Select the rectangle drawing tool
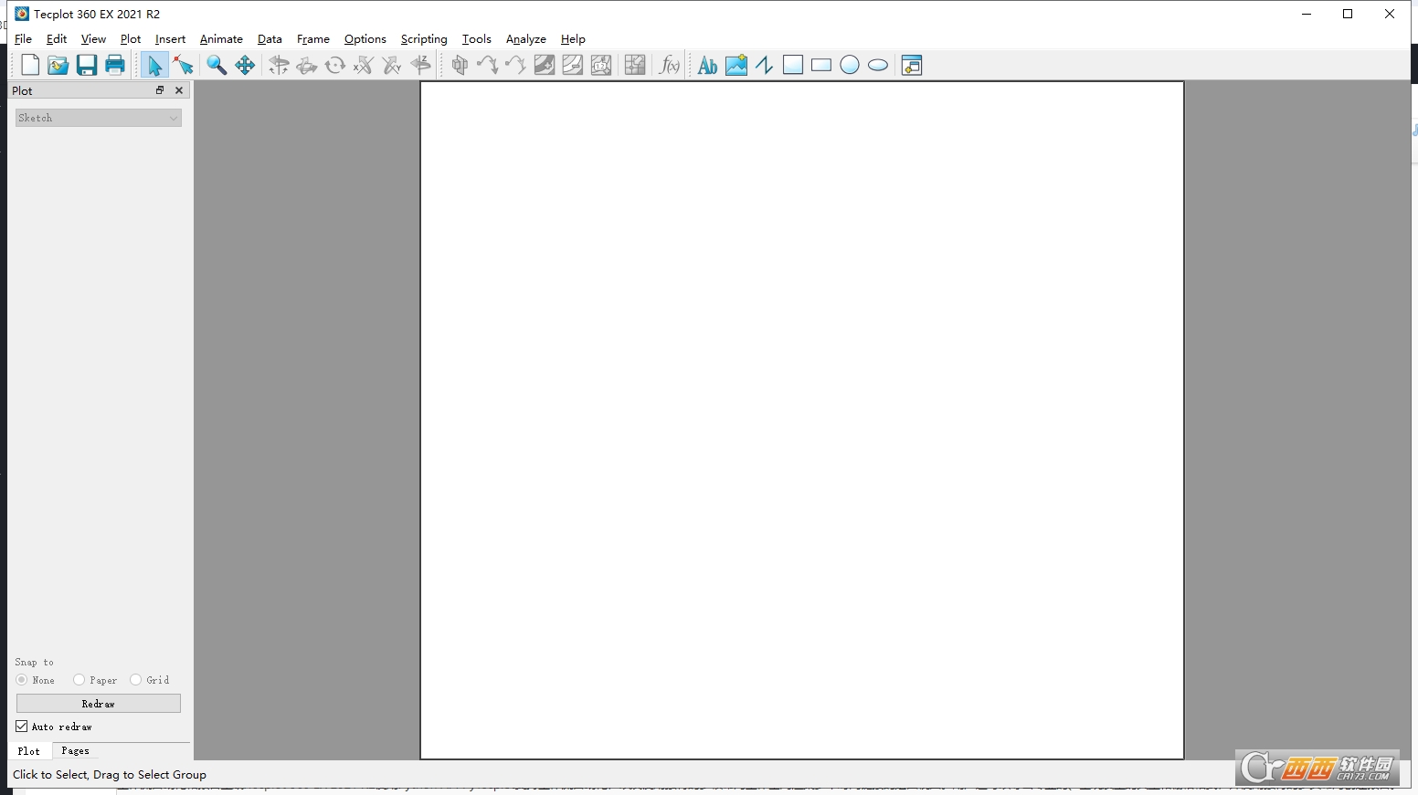This screenshot has height=795, width=1418. [x=821, y=65]
